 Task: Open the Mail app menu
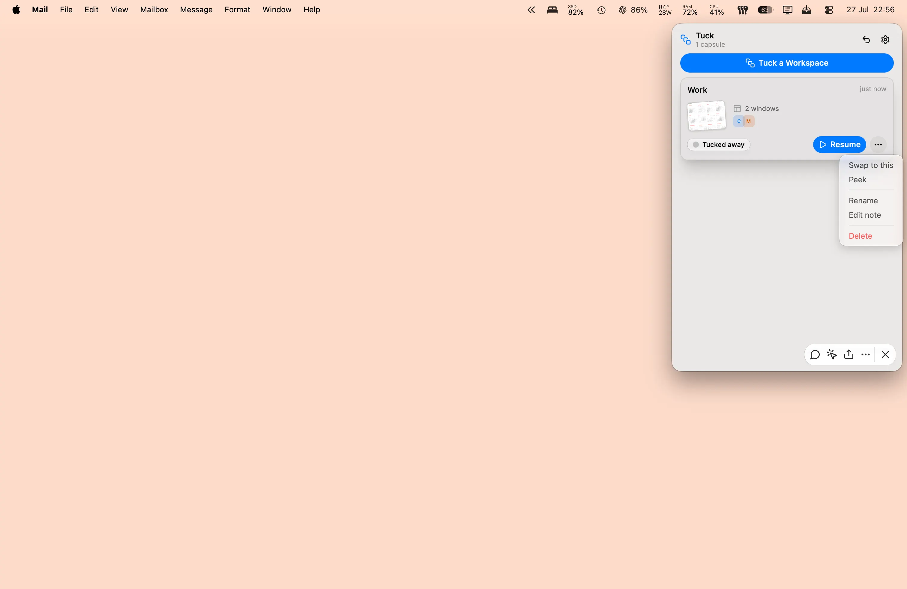tap(40, 10)
